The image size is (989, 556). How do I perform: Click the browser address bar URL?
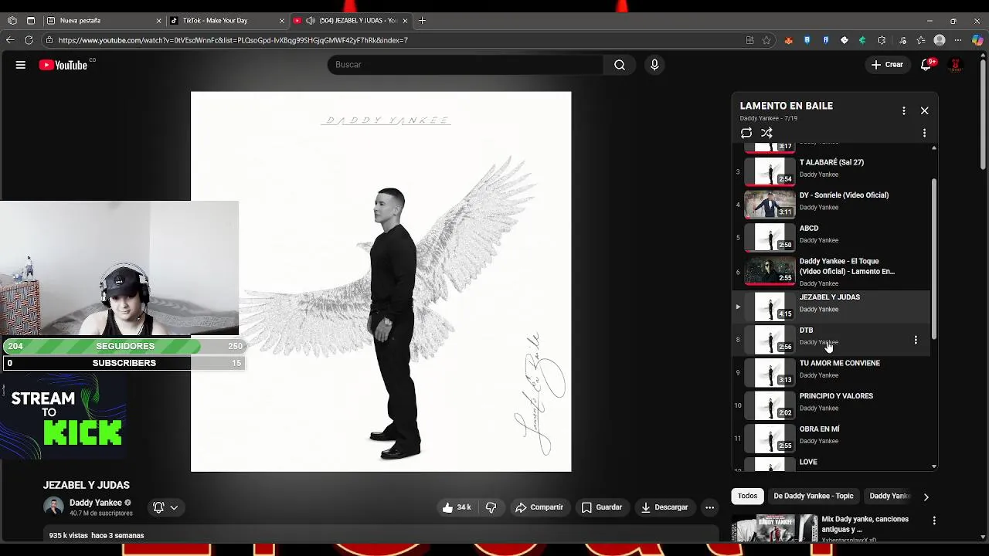point(233,40)
